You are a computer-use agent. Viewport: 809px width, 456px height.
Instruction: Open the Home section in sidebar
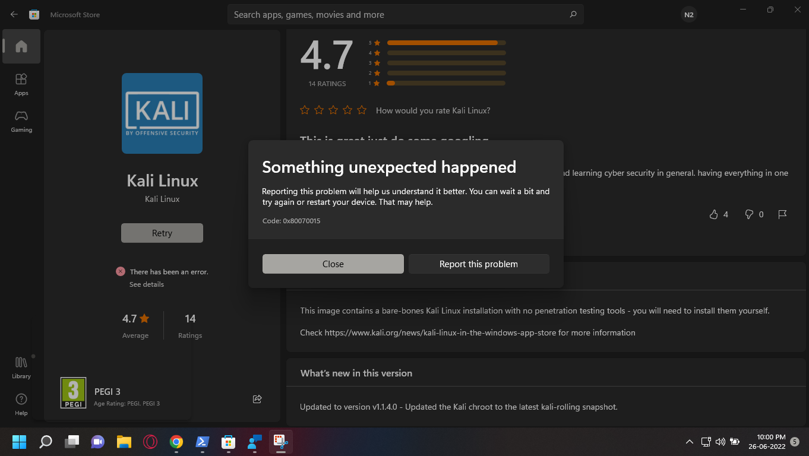tap(21, 46)
